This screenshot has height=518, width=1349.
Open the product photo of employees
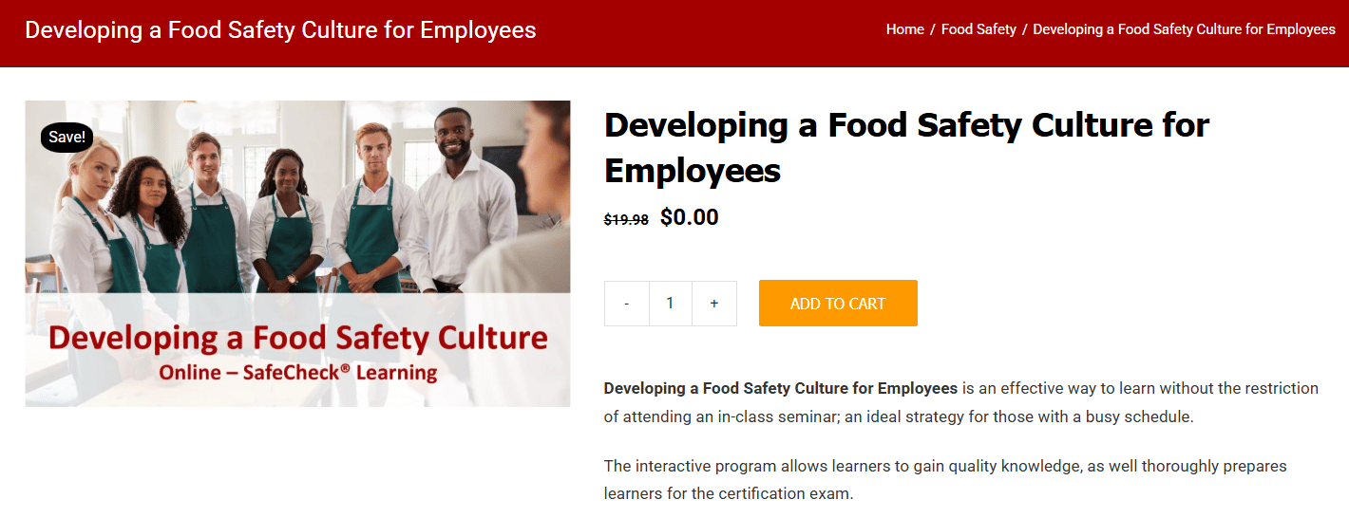point(297,253)
